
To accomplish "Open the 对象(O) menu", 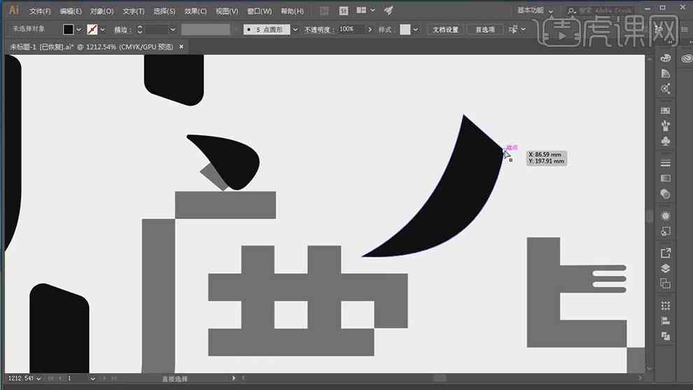I will coord(101,11).
